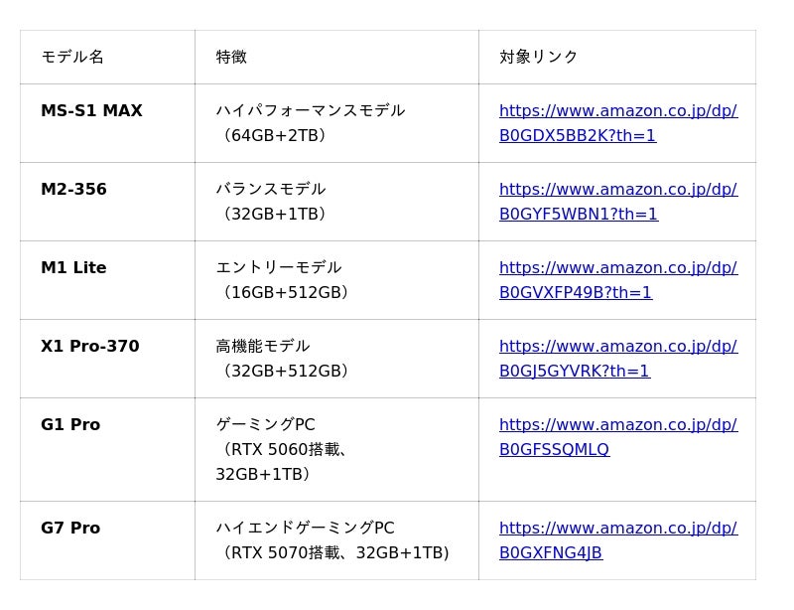Click the モデル名 column header
This screenshot has width=794, height=610.
72,57
